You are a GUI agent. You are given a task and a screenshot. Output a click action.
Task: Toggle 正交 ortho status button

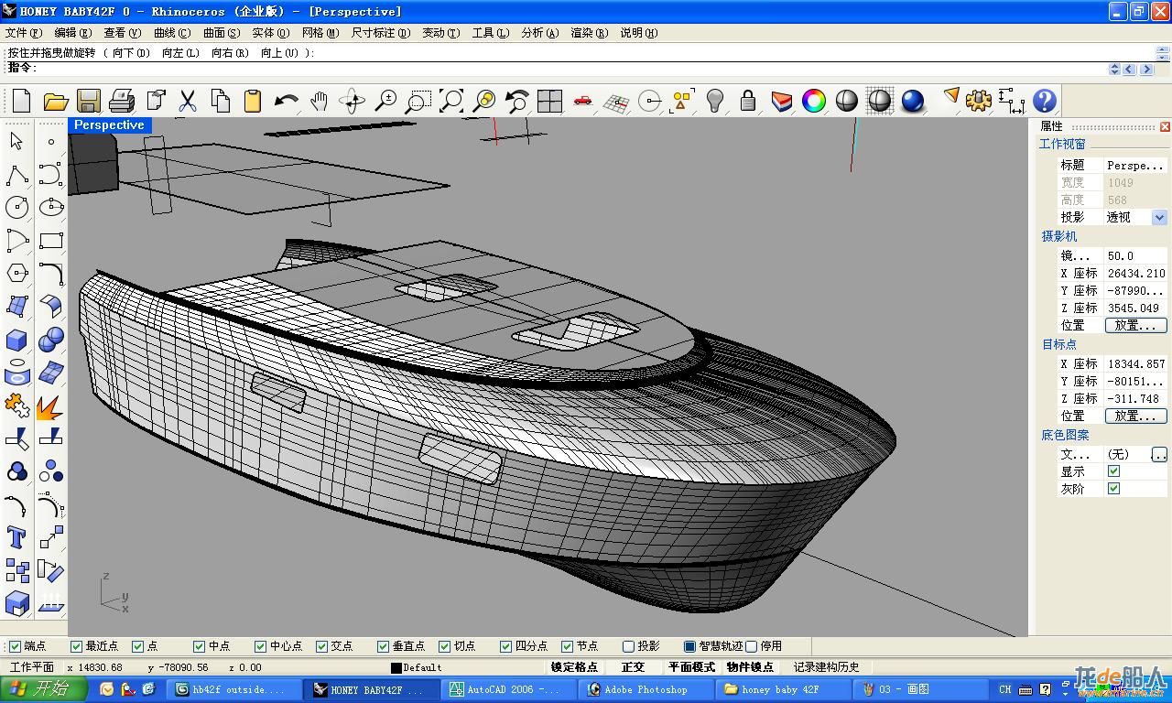[x=633, y=667]
